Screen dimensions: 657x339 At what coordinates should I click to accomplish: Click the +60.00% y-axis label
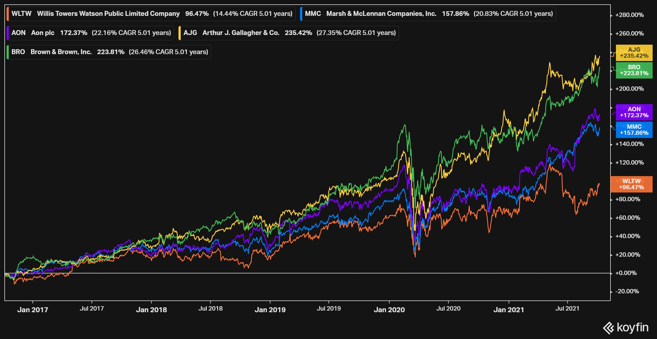628,218
